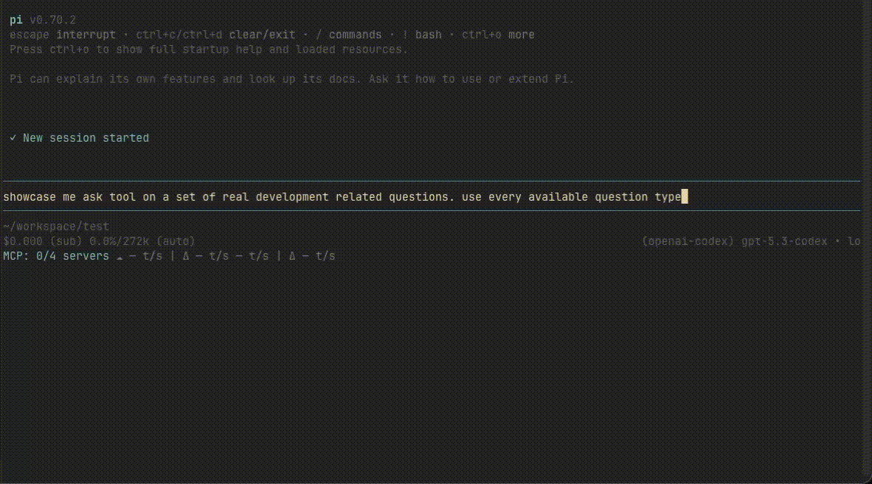Click the small status icon after servers

120,257
